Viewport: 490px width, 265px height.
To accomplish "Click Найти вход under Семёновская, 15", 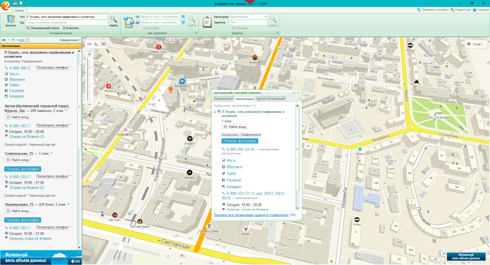I will tap(18, 160).
